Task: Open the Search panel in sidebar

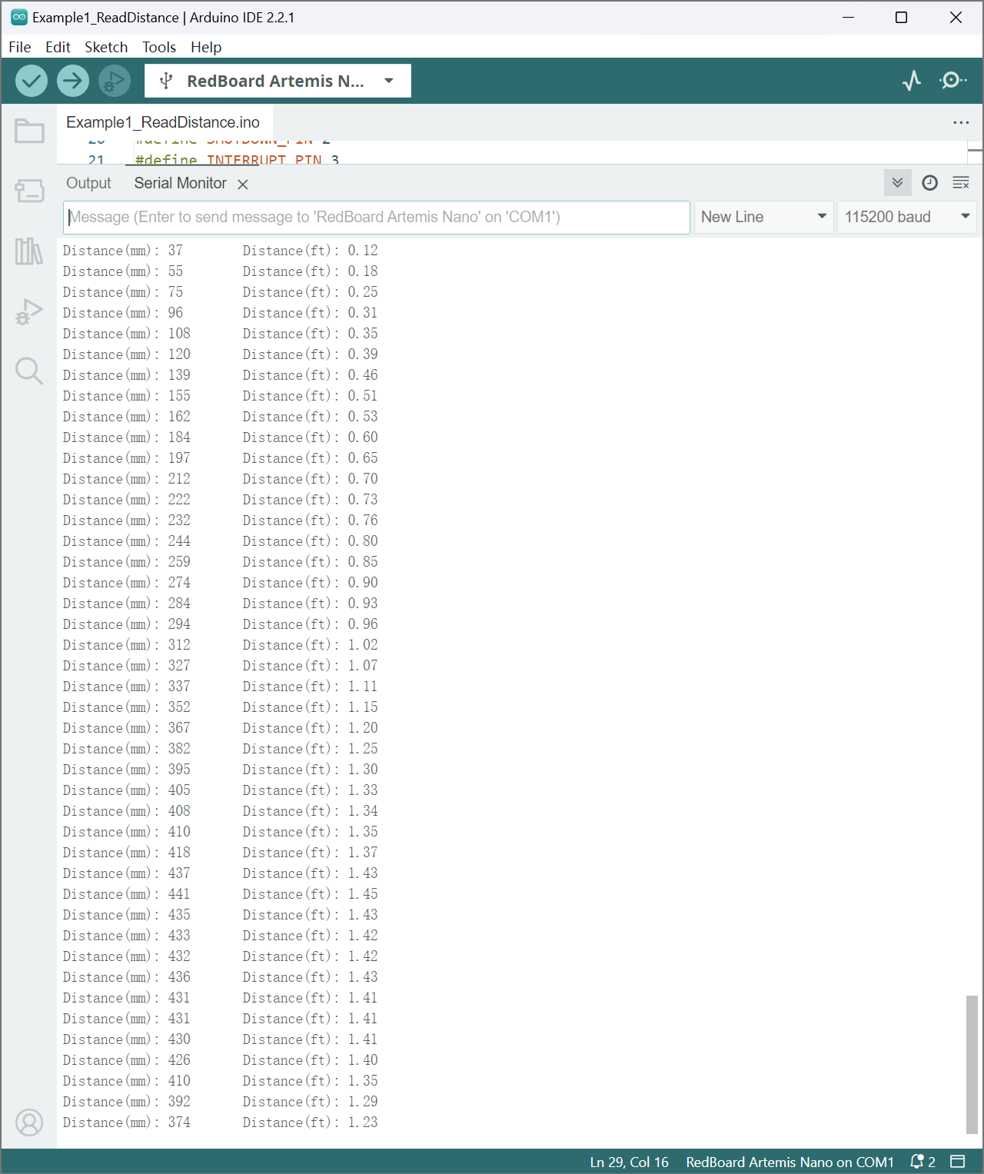Action: coord(29,371)
